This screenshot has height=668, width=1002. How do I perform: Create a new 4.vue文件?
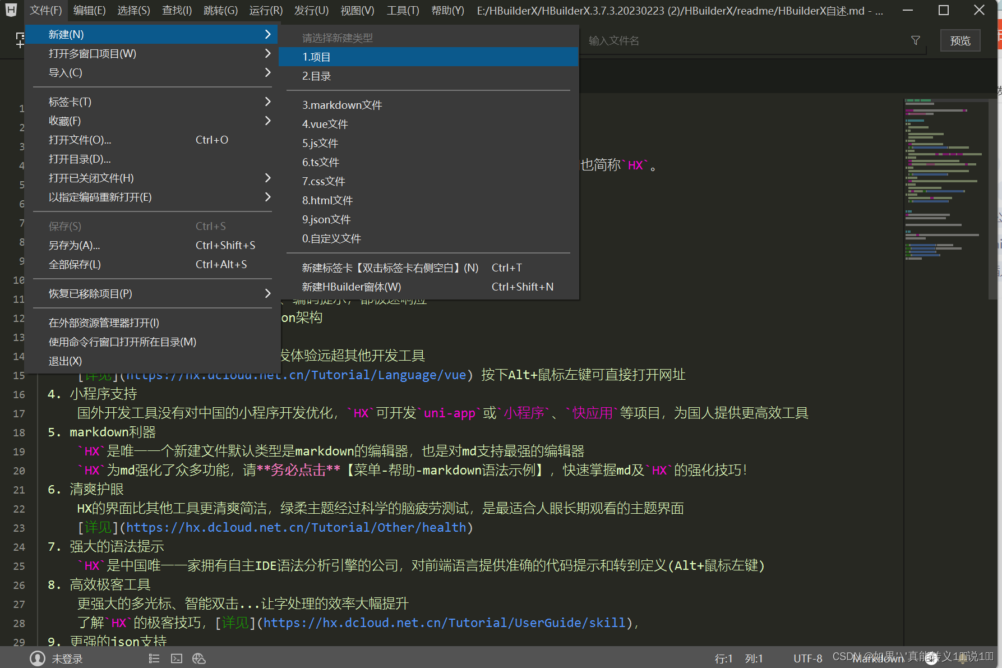pos(428,124)
